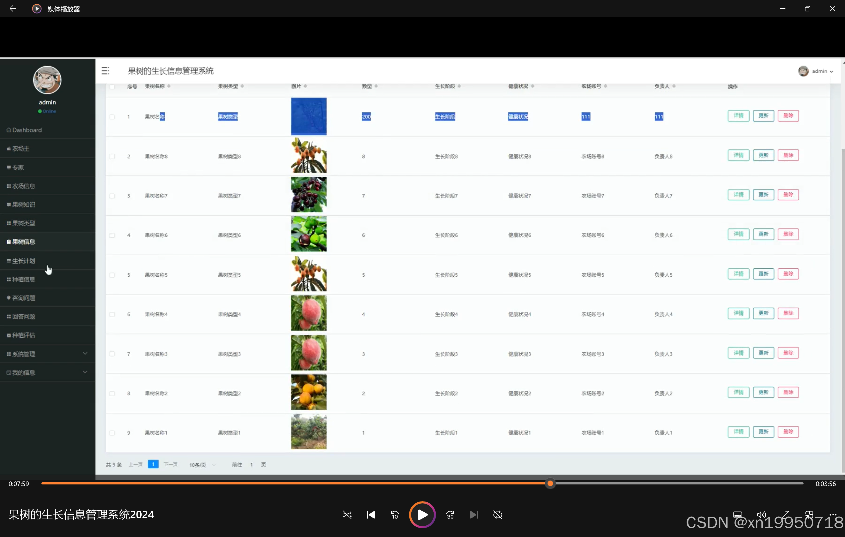The height and width of the screenshot is (537, 845).
Task: Rewind 10 seconds
Action: pos(395,515)
